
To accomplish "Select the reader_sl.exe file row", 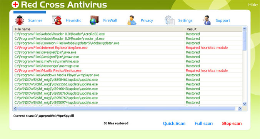I will click(x=128, y=39).
